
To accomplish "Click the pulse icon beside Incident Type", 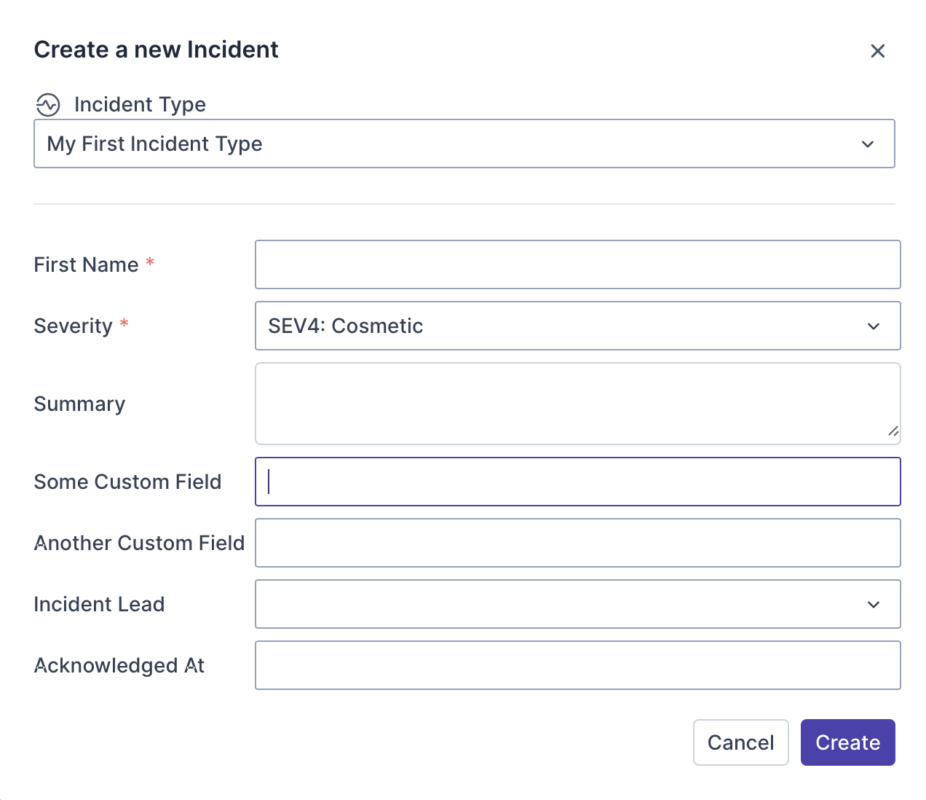I will point(48,105).
